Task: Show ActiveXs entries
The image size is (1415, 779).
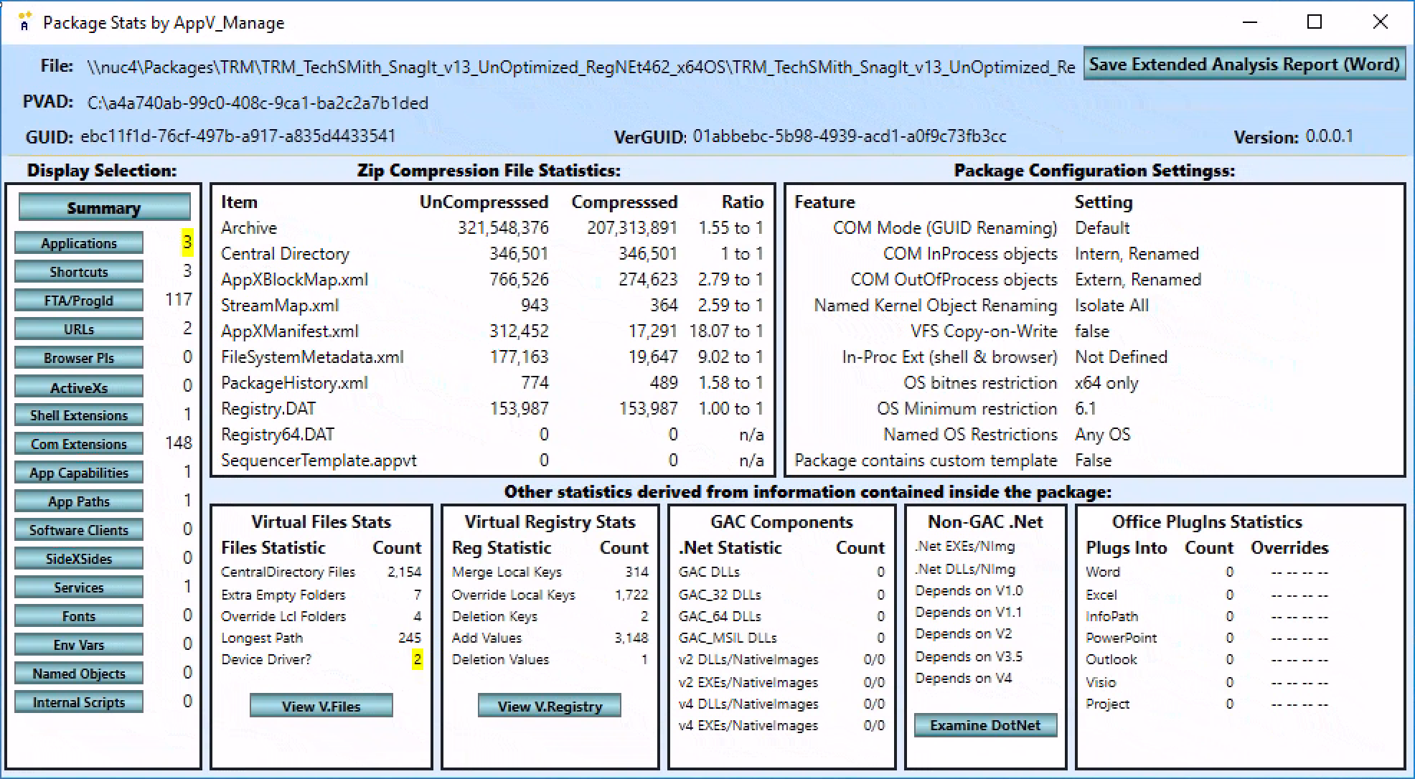Action: pyautogui.click(x=79, y=387)
